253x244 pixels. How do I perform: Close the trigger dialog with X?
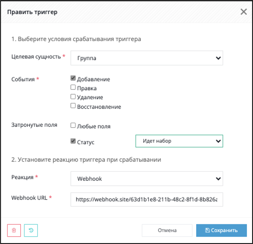244,12
